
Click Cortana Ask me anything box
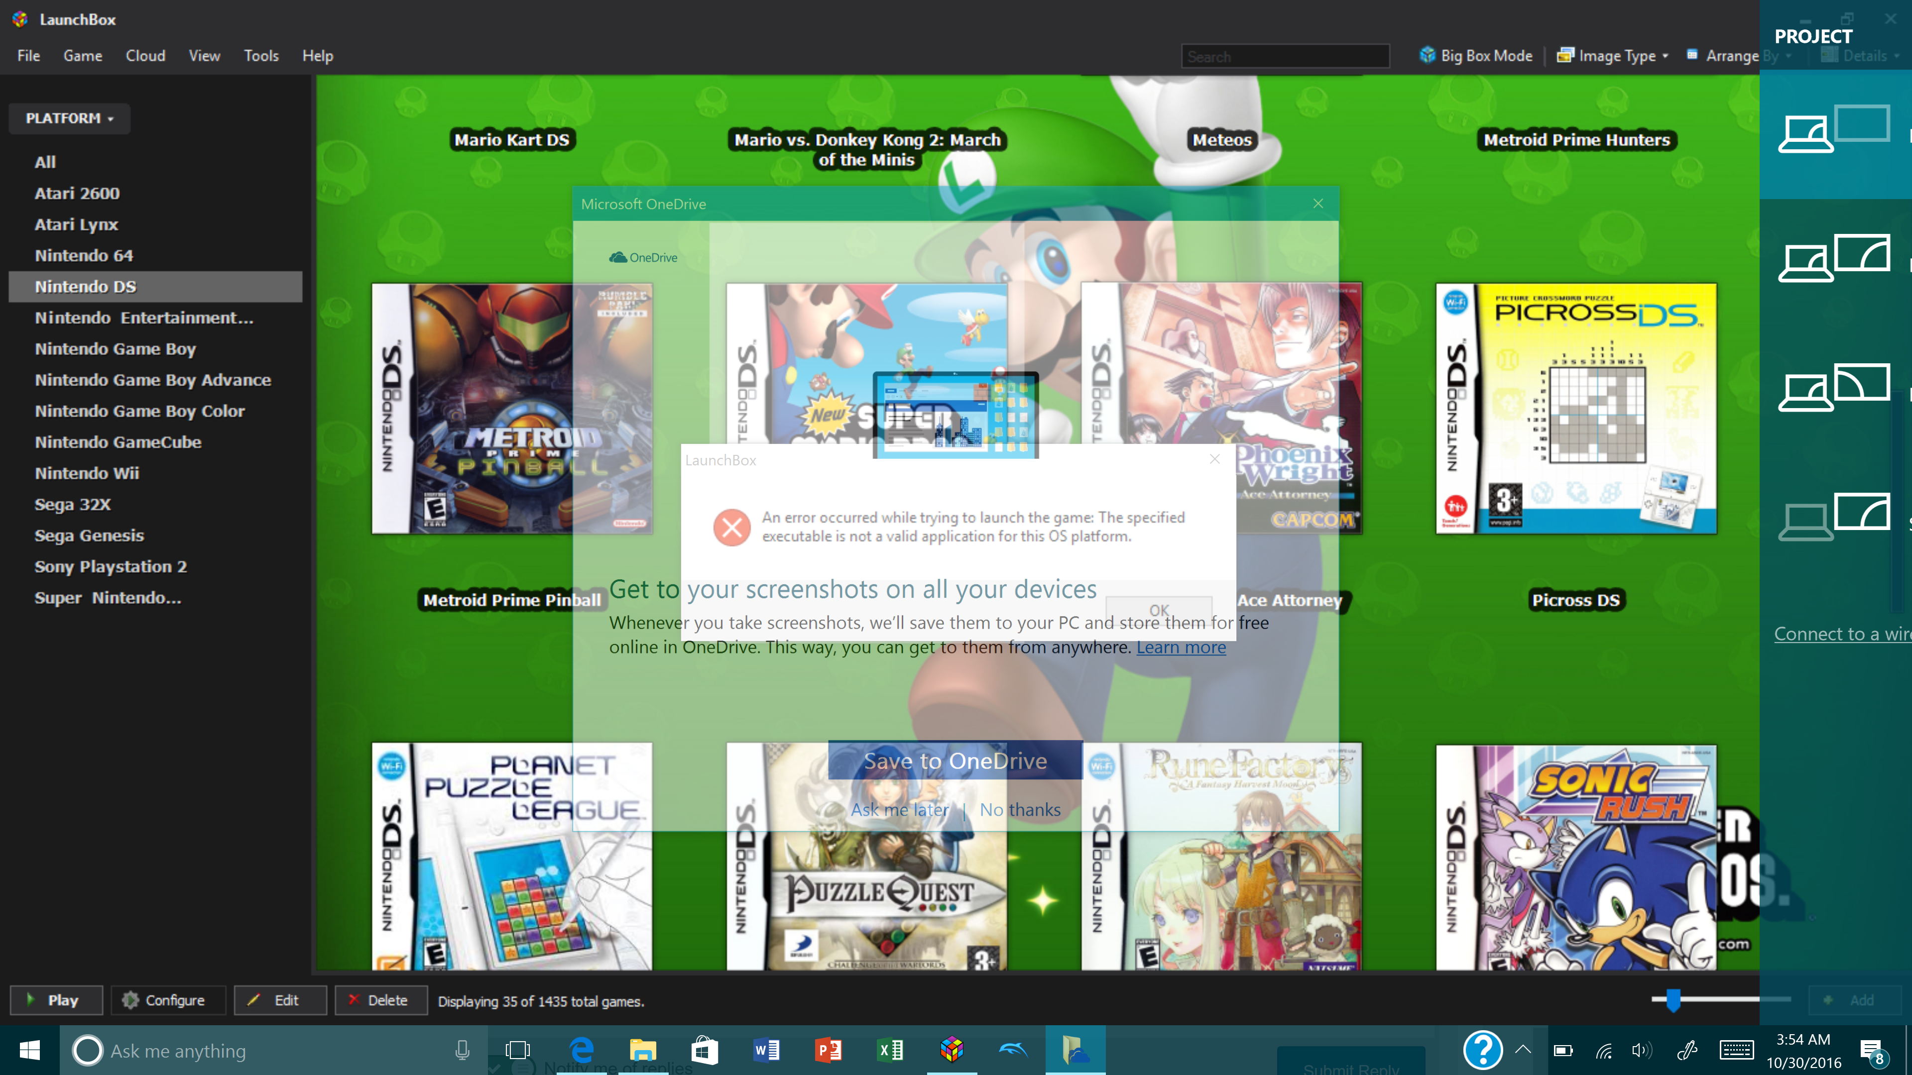click(x=273, y=1051)
